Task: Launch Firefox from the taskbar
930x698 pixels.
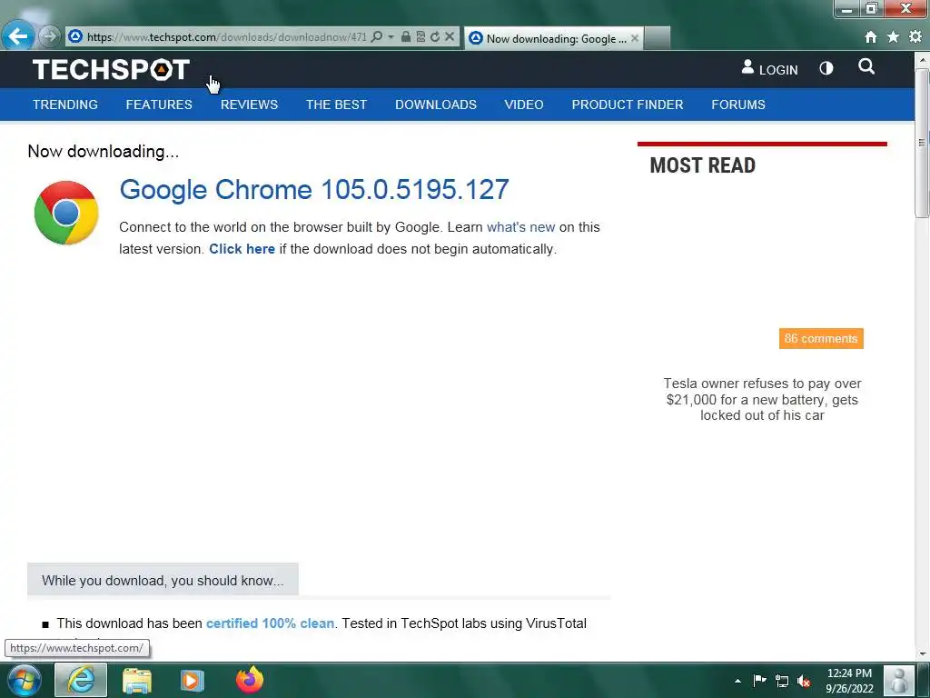Action: (x=250, y=680)
